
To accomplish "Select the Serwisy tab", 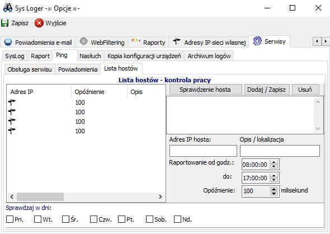I will (270, 41).
